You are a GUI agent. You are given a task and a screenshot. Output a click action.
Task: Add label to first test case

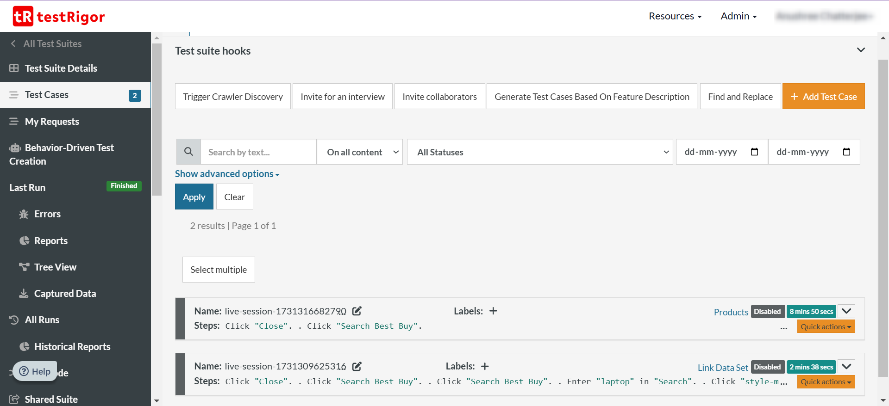[x=493, y=311]
